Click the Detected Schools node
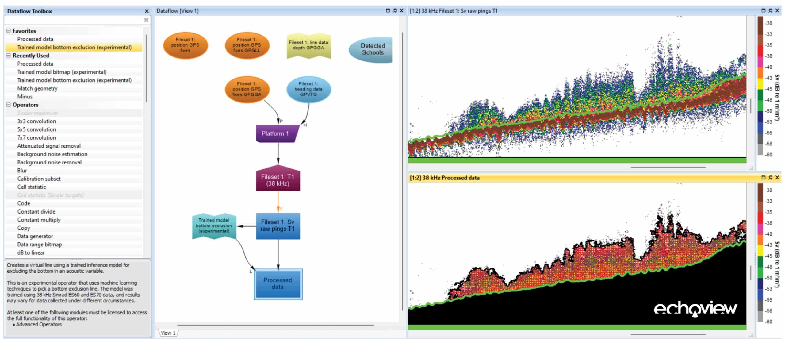 tap(371, 49)
